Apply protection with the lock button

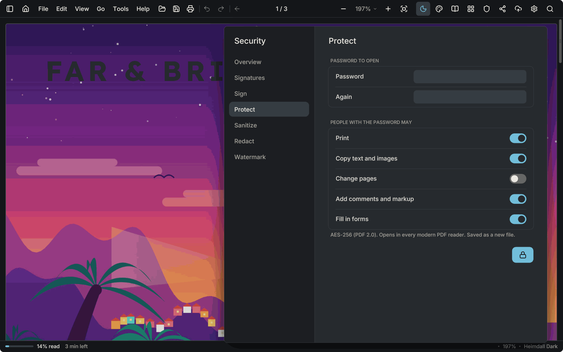point(523,255)
